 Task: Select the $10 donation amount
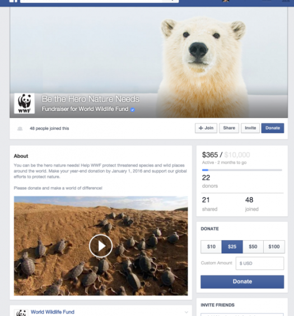pyautogui.click(x=211, y=247)
